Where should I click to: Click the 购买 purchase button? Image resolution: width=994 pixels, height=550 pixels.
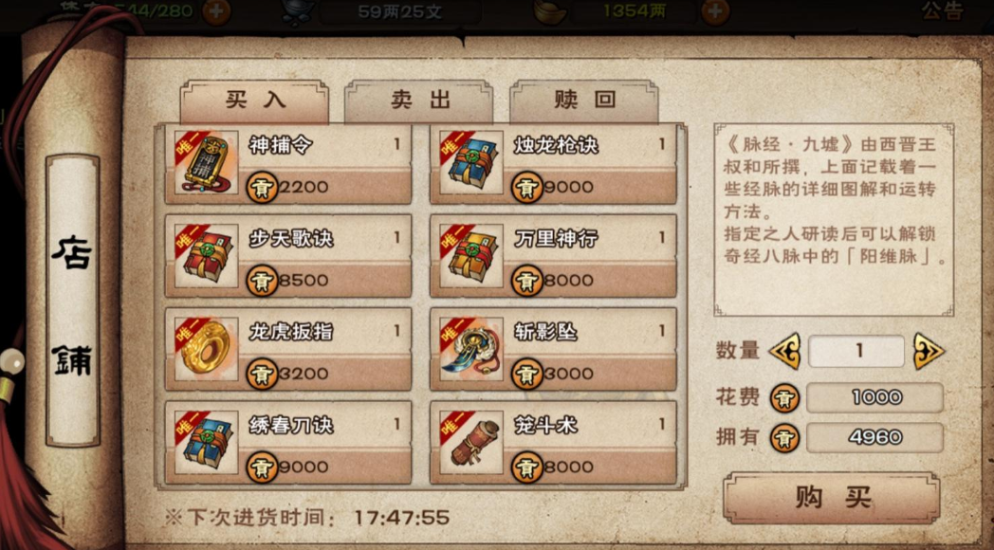click(832, 498)
